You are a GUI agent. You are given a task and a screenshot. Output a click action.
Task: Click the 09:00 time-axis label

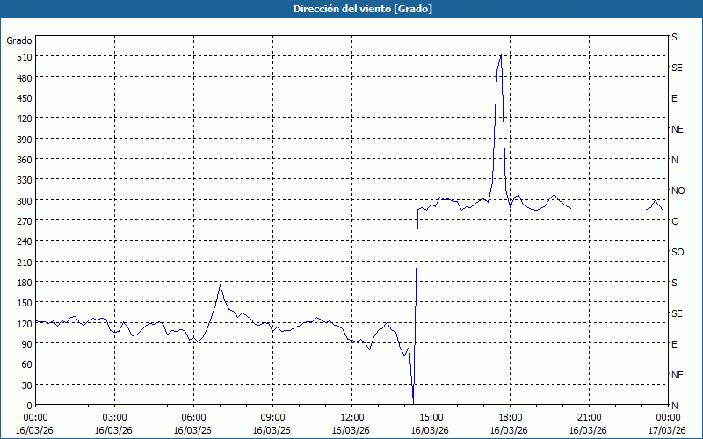[272, 418]
